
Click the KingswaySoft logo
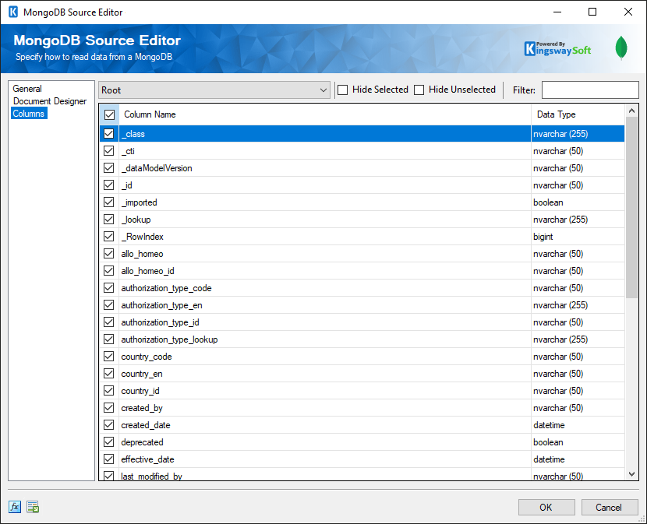[557, 49]
